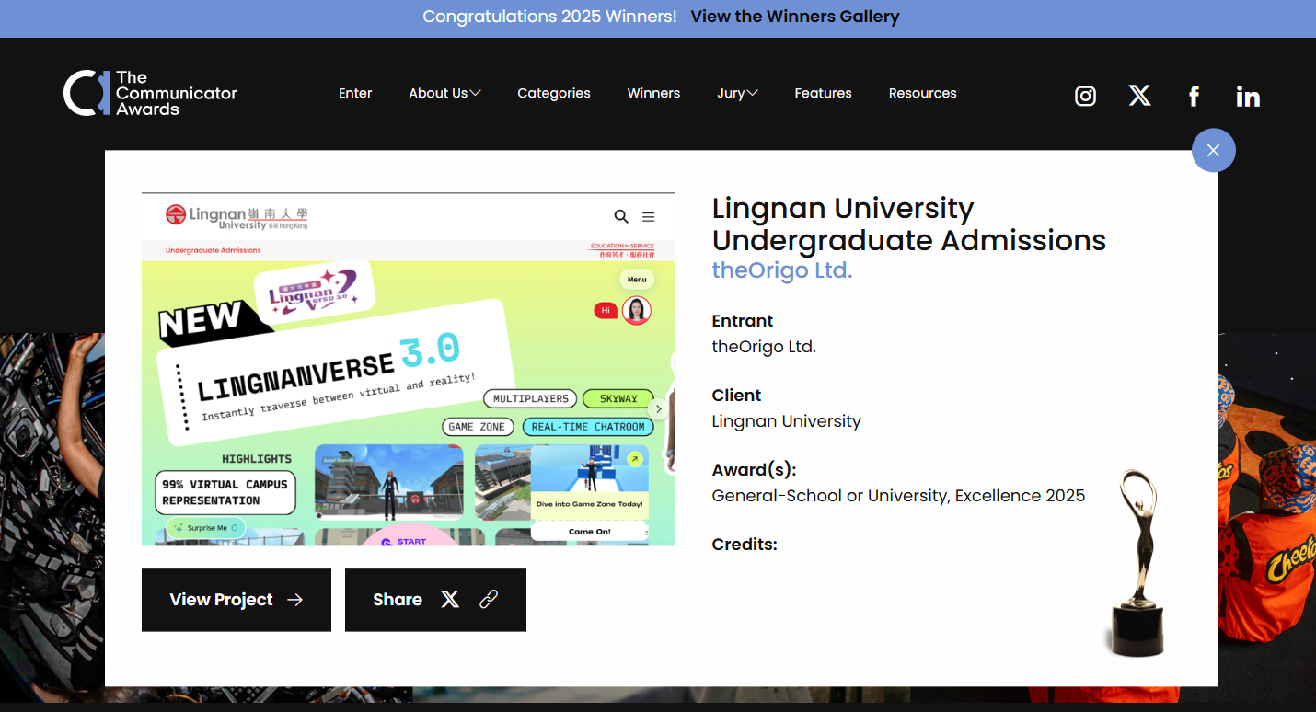Click the search magnifier in project preview
Viewport: 1316px width, 712px height.
(621, 216)
